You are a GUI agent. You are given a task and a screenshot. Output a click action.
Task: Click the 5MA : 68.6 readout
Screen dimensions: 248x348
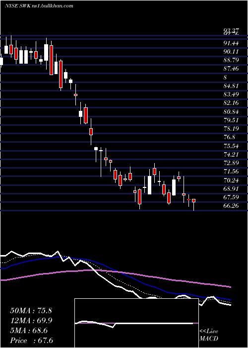29,331
